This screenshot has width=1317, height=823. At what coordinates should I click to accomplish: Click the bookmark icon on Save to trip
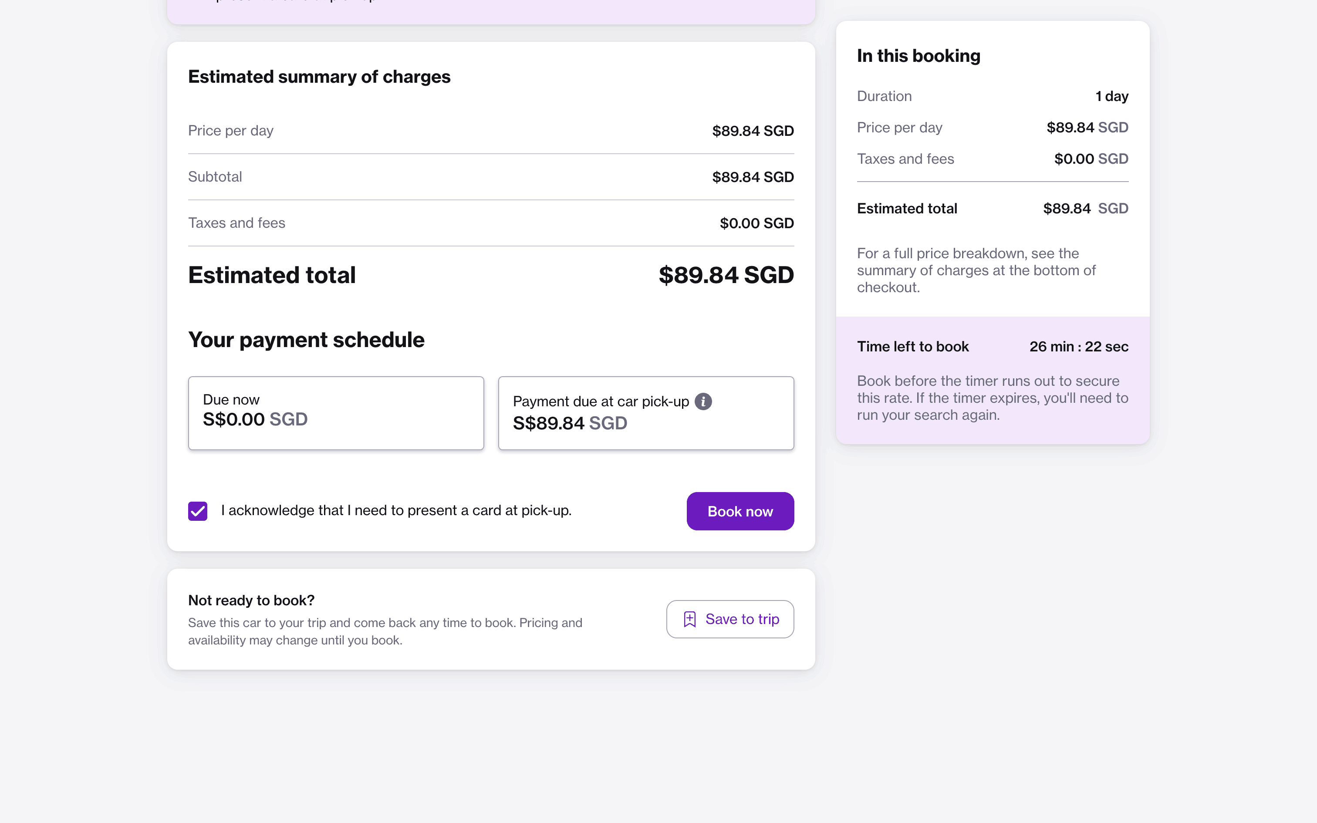[x=689, y=619]
